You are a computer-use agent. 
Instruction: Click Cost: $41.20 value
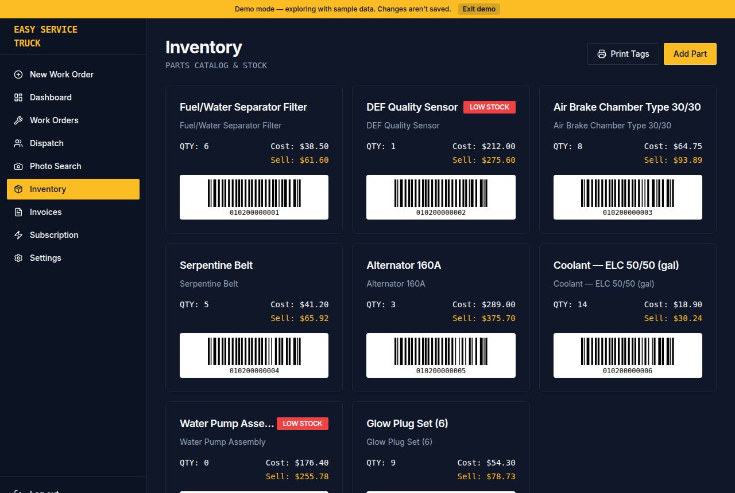[300, 304]
